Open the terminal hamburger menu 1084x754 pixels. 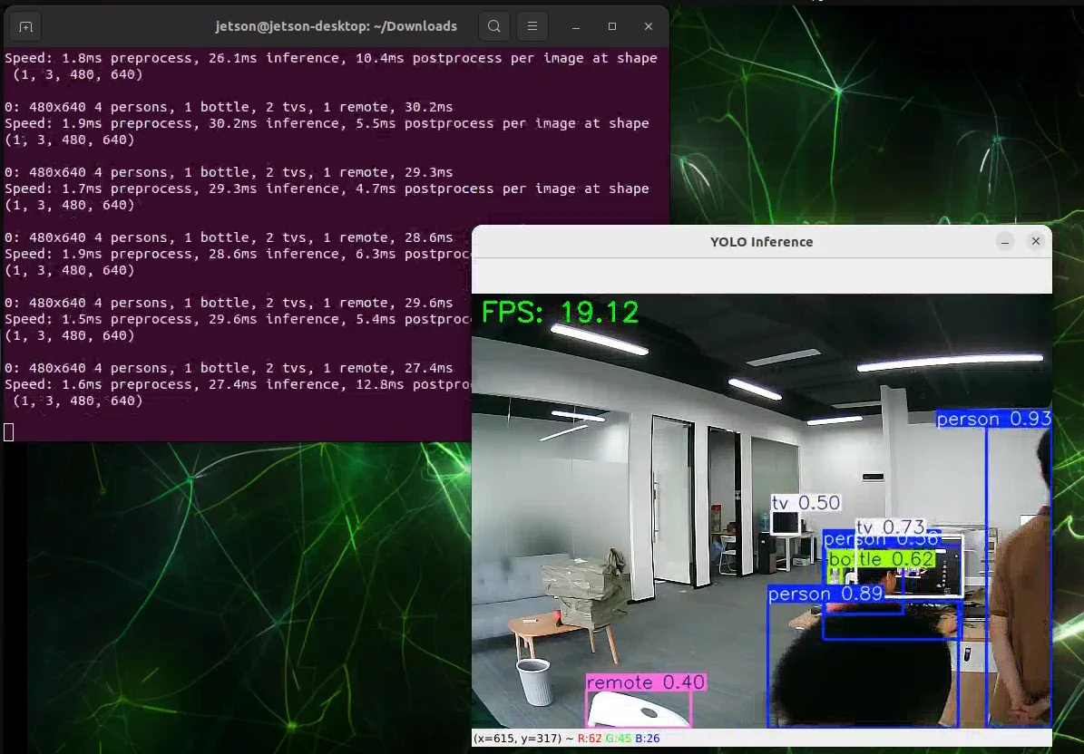tap(532, 26)
